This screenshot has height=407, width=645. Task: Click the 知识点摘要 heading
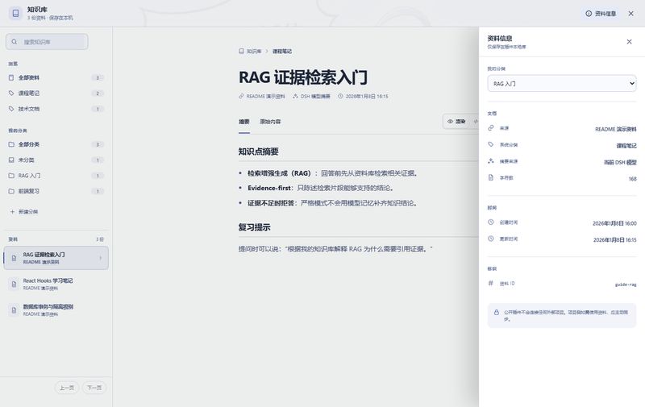(258, 152)
